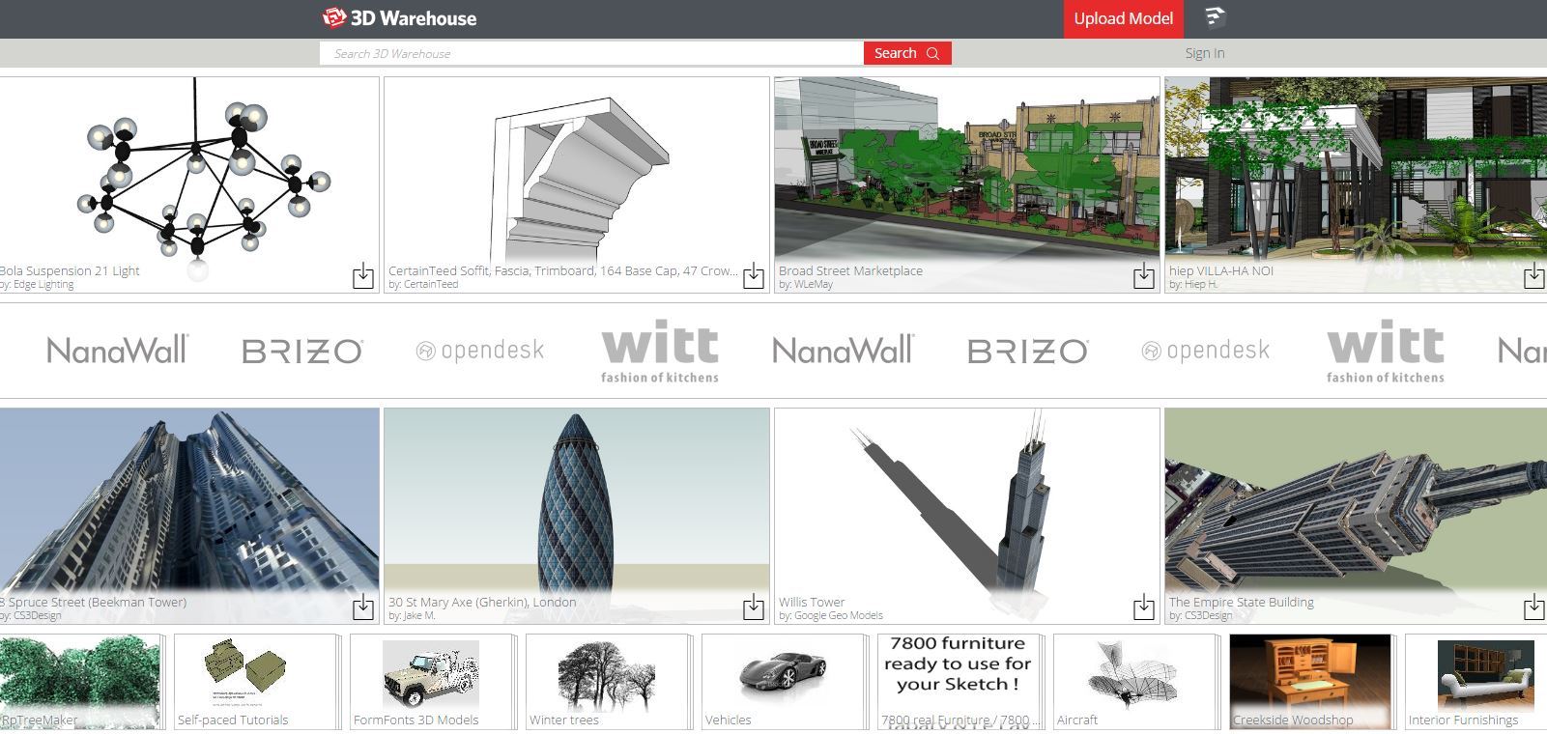Open the SketchUp apps menu icon
Viewport: 1547px width, 734px height.
click(1215, 17)
